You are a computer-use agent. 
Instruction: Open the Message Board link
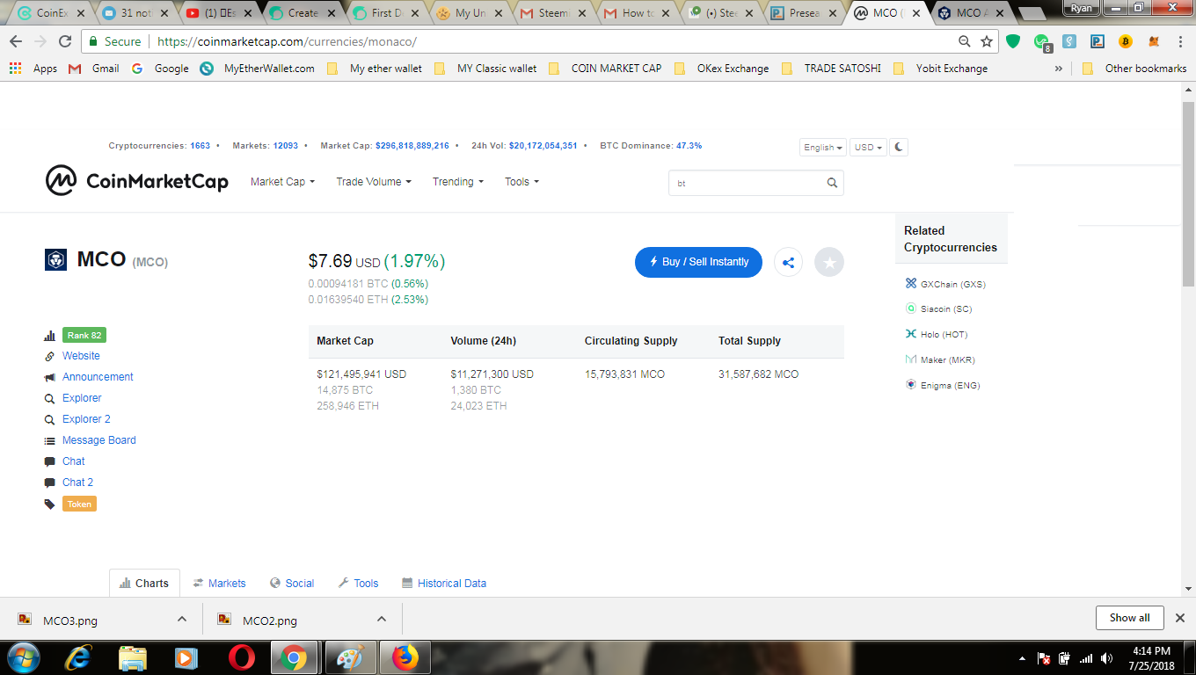tap(98, 440)
